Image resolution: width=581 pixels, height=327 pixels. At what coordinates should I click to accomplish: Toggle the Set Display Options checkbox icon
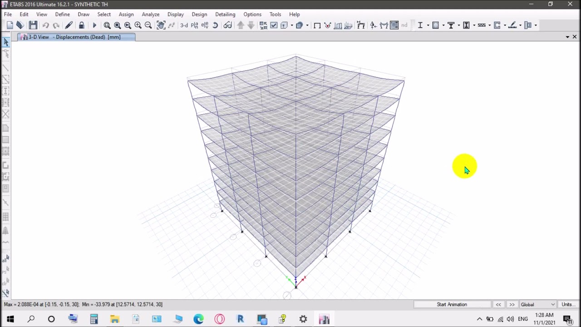(x=274, y=25)
